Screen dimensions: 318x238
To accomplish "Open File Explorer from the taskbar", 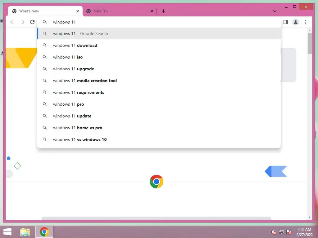I will [25, 232].
